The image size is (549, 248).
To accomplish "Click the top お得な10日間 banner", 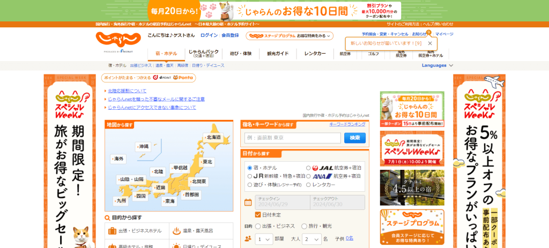I will click(274, 11).
